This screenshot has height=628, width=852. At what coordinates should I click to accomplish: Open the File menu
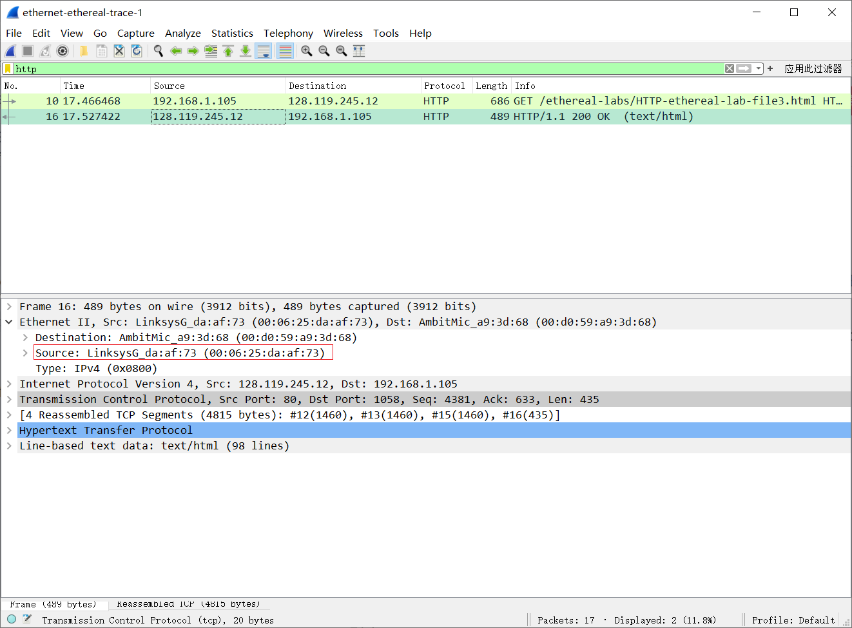coord(14,33)
